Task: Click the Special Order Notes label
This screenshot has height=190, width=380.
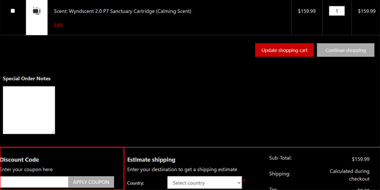Action: coord(27,78)
